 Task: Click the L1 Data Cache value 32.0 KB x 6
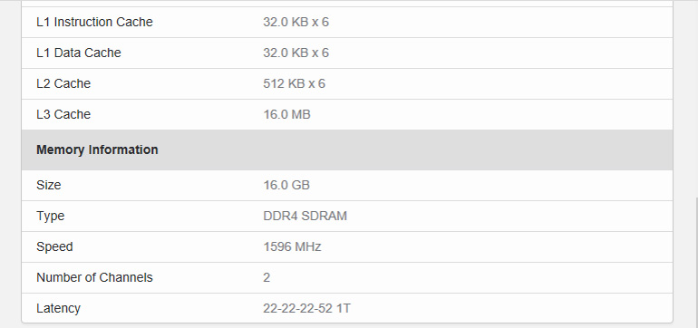296,53
